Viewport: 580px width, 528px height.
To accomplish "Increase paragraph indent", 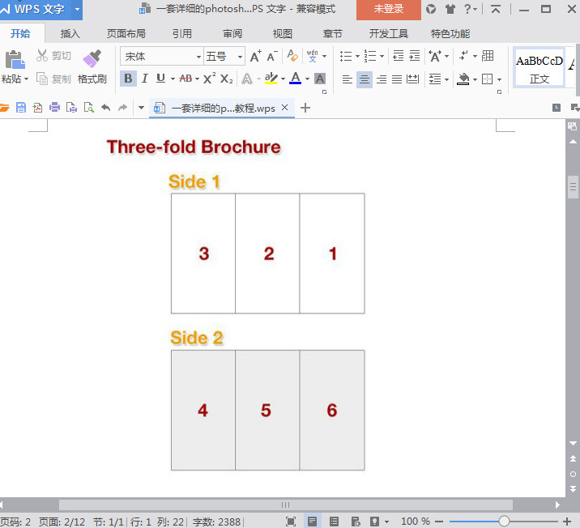I will (414, 56).
